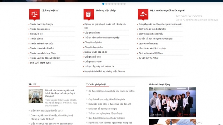
Task: Open Dịch vụ miễn thị thực link
Action: click(x=148, y=43)
